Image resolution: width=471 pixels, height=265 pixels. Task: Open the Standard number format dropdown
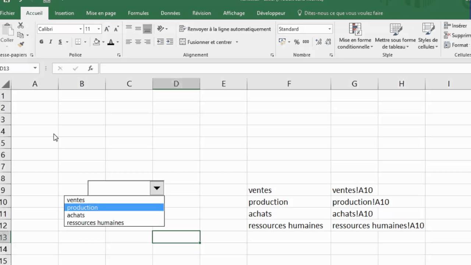tap(329, 29)
